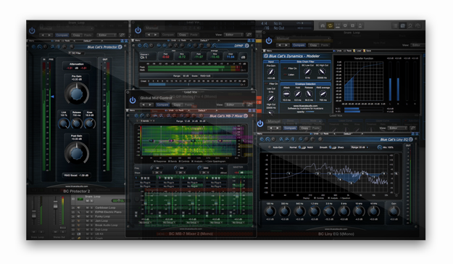This screenshot has height=264, width=453.
Task: Click the 120 Hz band knob in Liny EQ
Action: tap(270, 211)
